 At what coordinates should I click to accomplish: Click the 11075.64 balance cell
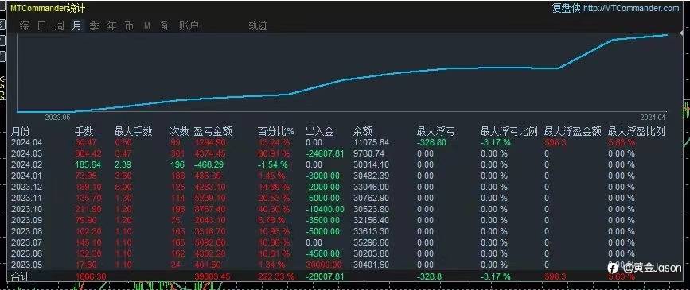coord(371,142)
